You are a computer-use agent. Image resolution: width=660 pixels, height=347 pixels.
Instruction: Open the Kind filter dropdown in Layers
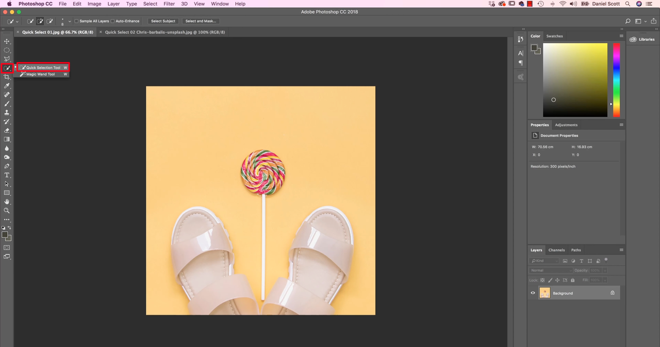(x=544, y=261)
